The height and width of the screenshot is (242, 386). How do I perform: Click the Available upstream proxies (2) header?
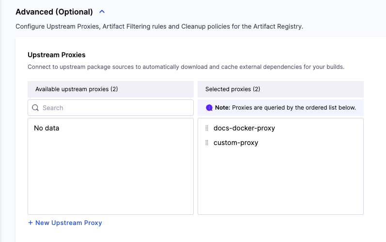[x=77, y=89]
